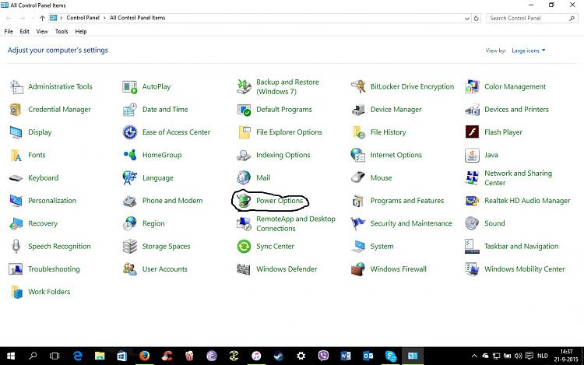Open the File Explorer Options link
The image size is (584, 365).
click(289, 132)
